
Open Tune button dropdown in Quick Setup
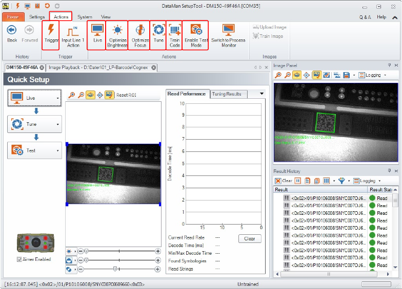pos(57,124)
